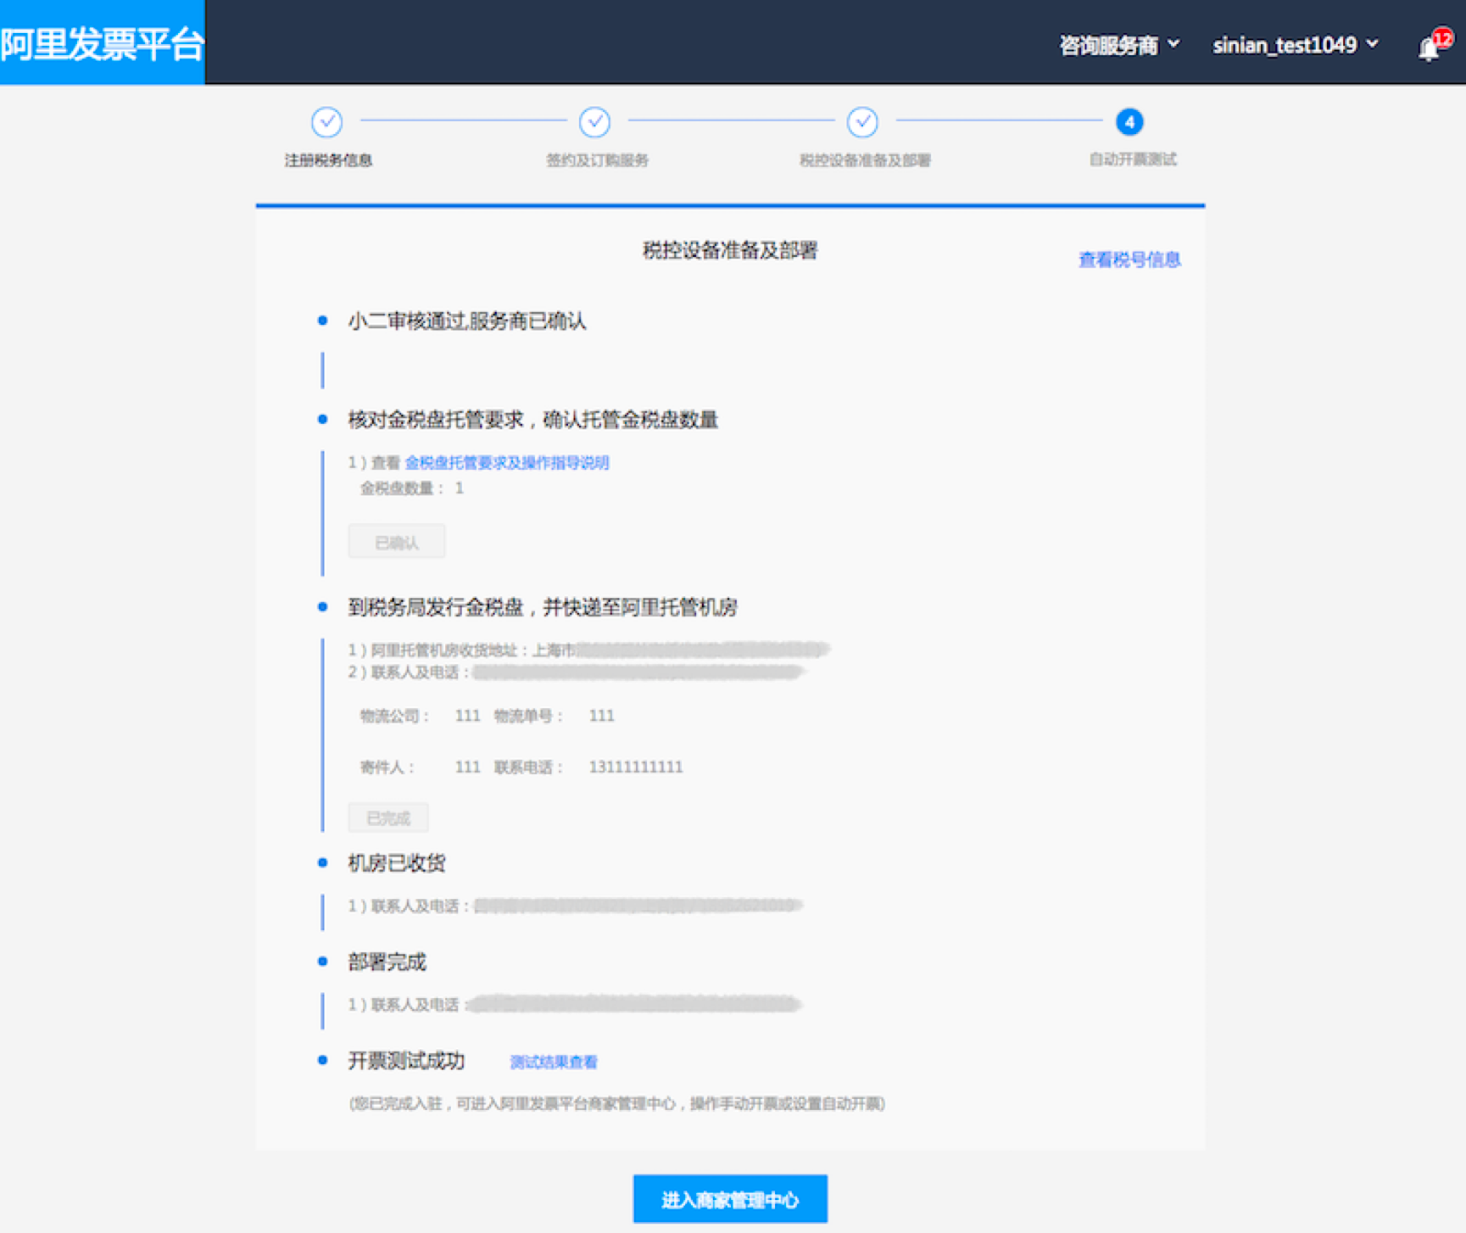
Task: Click the 阿里托管机房收货地址 line
Action: [x=588, y=650]
